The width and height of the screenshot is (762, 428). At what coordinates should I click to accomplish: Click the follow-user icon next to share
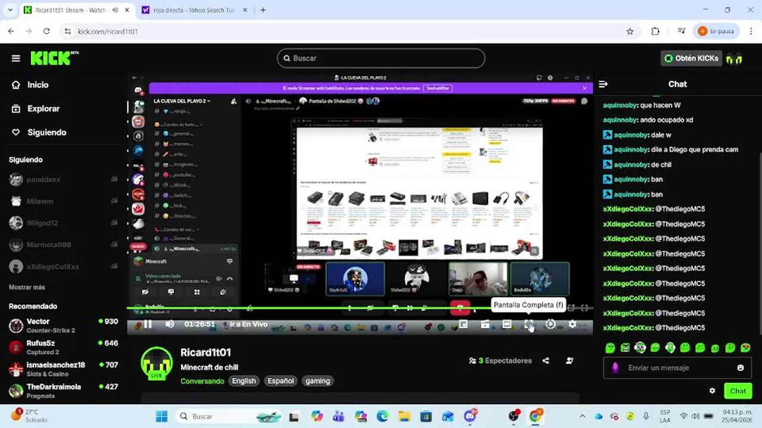tap(570, 361)
